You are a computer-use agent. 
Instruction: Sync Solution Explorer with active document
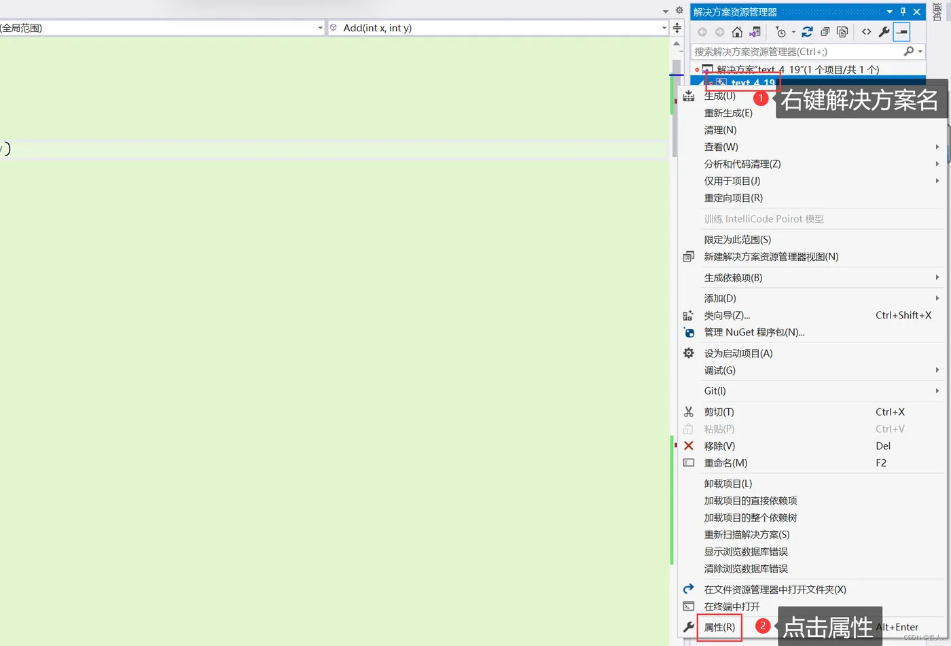tap(755, 31)
